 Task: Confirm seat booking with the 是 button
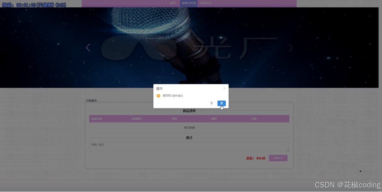[221, 103]
